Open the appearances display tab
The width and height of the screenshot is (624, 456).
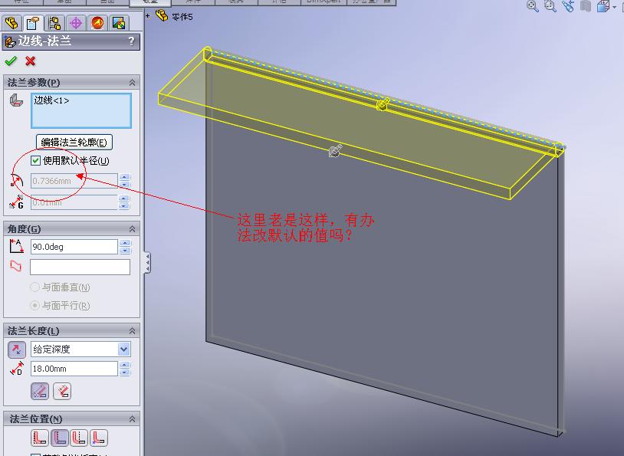pyautogui.click(x=119, y=23)
